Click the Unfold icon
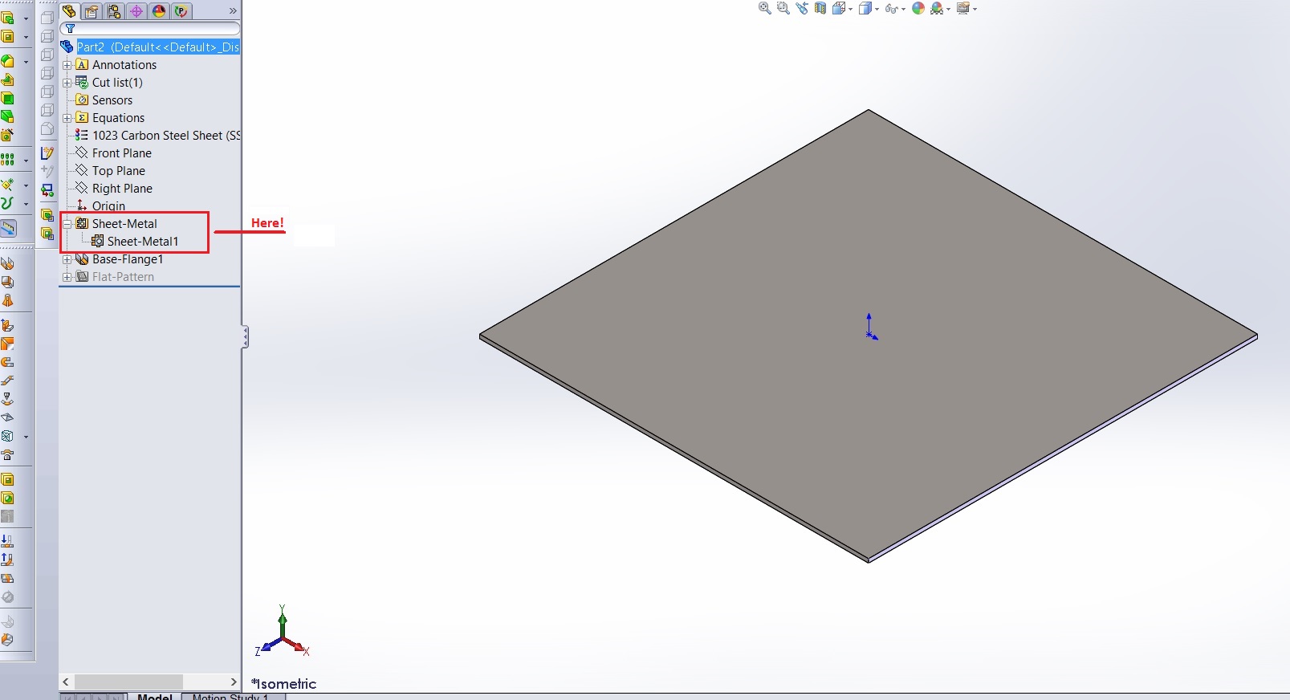 (7, 541)
